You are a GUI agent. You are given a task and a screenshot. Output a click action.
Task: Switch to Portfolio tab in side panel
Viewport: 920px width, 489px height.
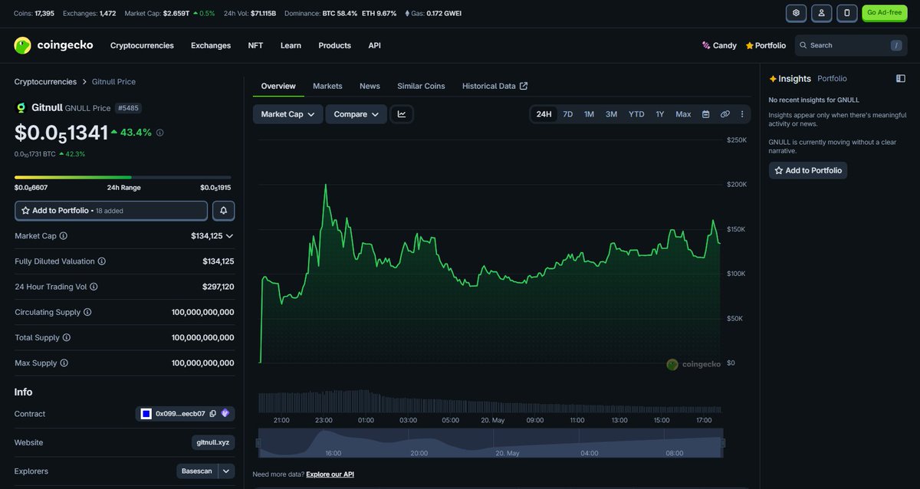(x=832, y=78)
